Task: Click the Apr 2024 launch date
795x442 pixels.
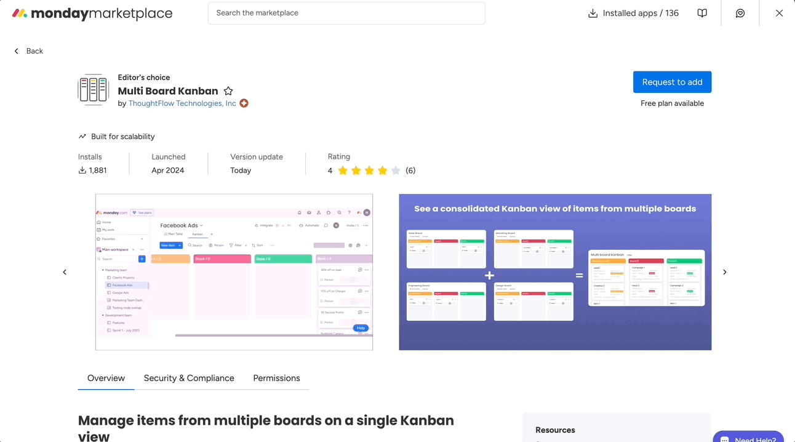Action: click(x=168, y=171)
